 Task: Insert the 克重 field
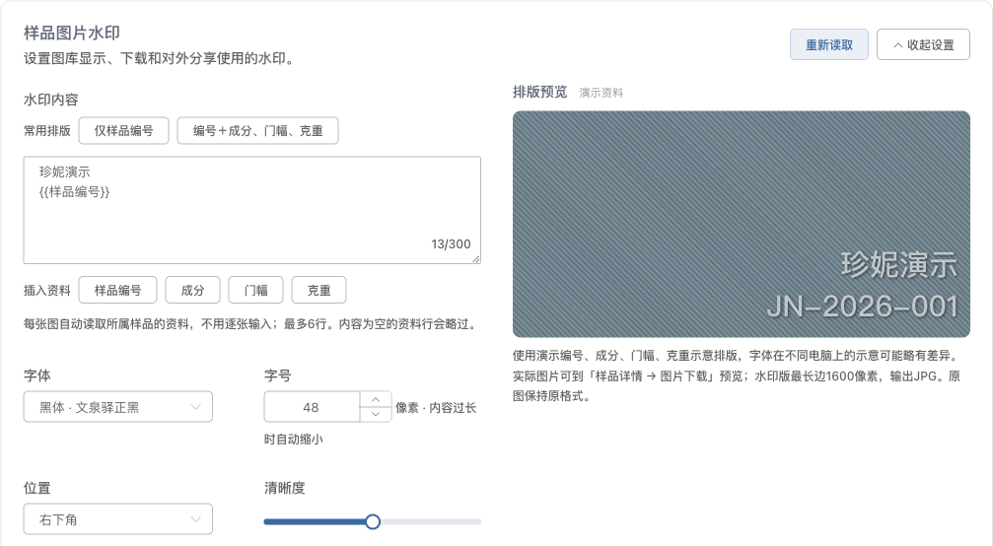(x=319, y=291)
